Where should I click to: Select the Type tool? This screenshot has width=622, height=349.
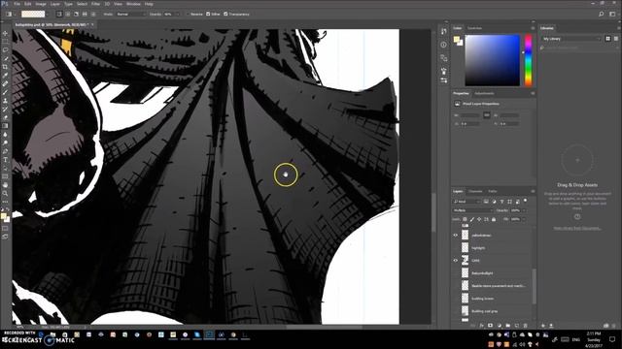click(5, 159)
